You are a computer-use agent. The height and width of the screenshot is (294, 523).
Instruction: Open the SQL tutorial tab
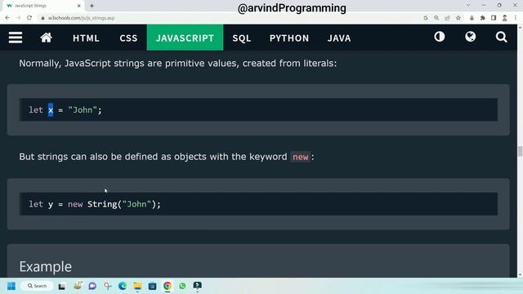242,38
